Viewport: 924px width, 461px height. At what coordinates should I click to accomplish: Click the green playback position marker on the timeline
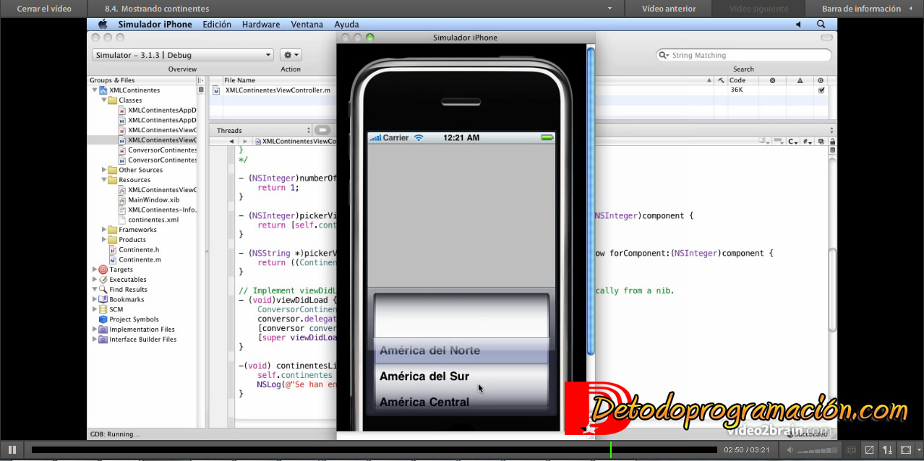pos(611,449)
